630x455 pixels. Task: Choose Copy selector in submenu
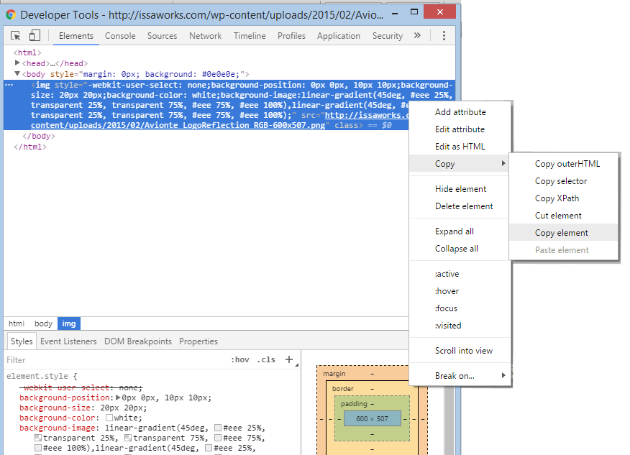pos(564,181)
